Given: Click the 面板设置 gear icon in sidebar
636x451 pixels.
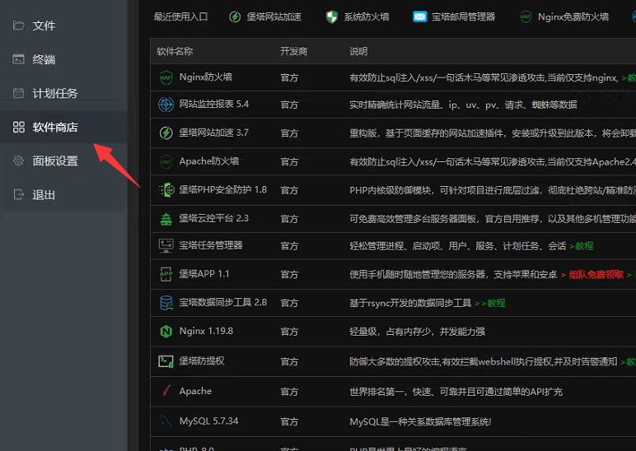Looking at the screenshot, I should 19,160.
